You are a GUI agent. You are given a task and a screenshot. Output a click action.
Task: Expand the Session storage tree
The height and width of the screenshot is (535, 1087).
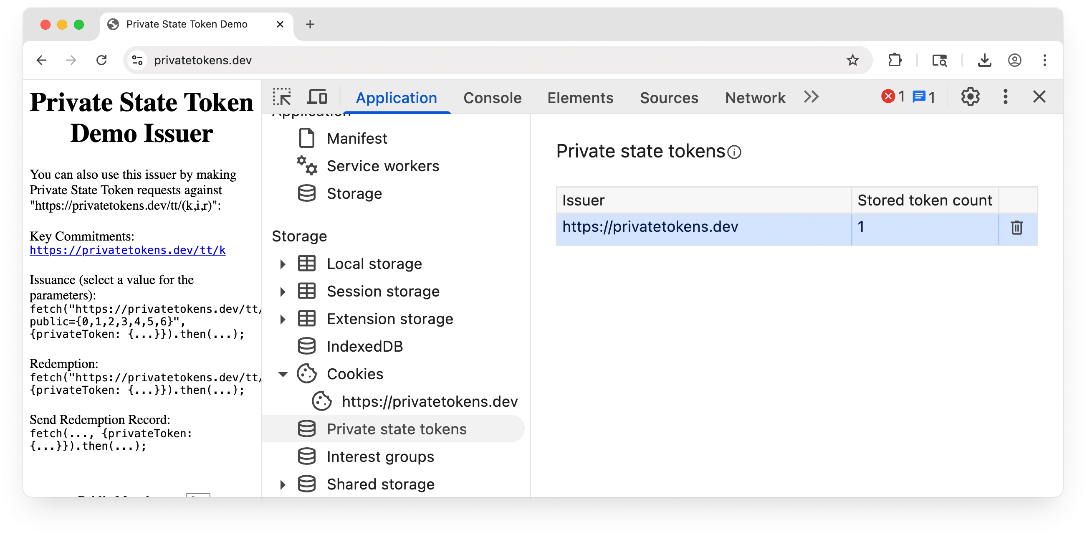(x=282, y=291)
